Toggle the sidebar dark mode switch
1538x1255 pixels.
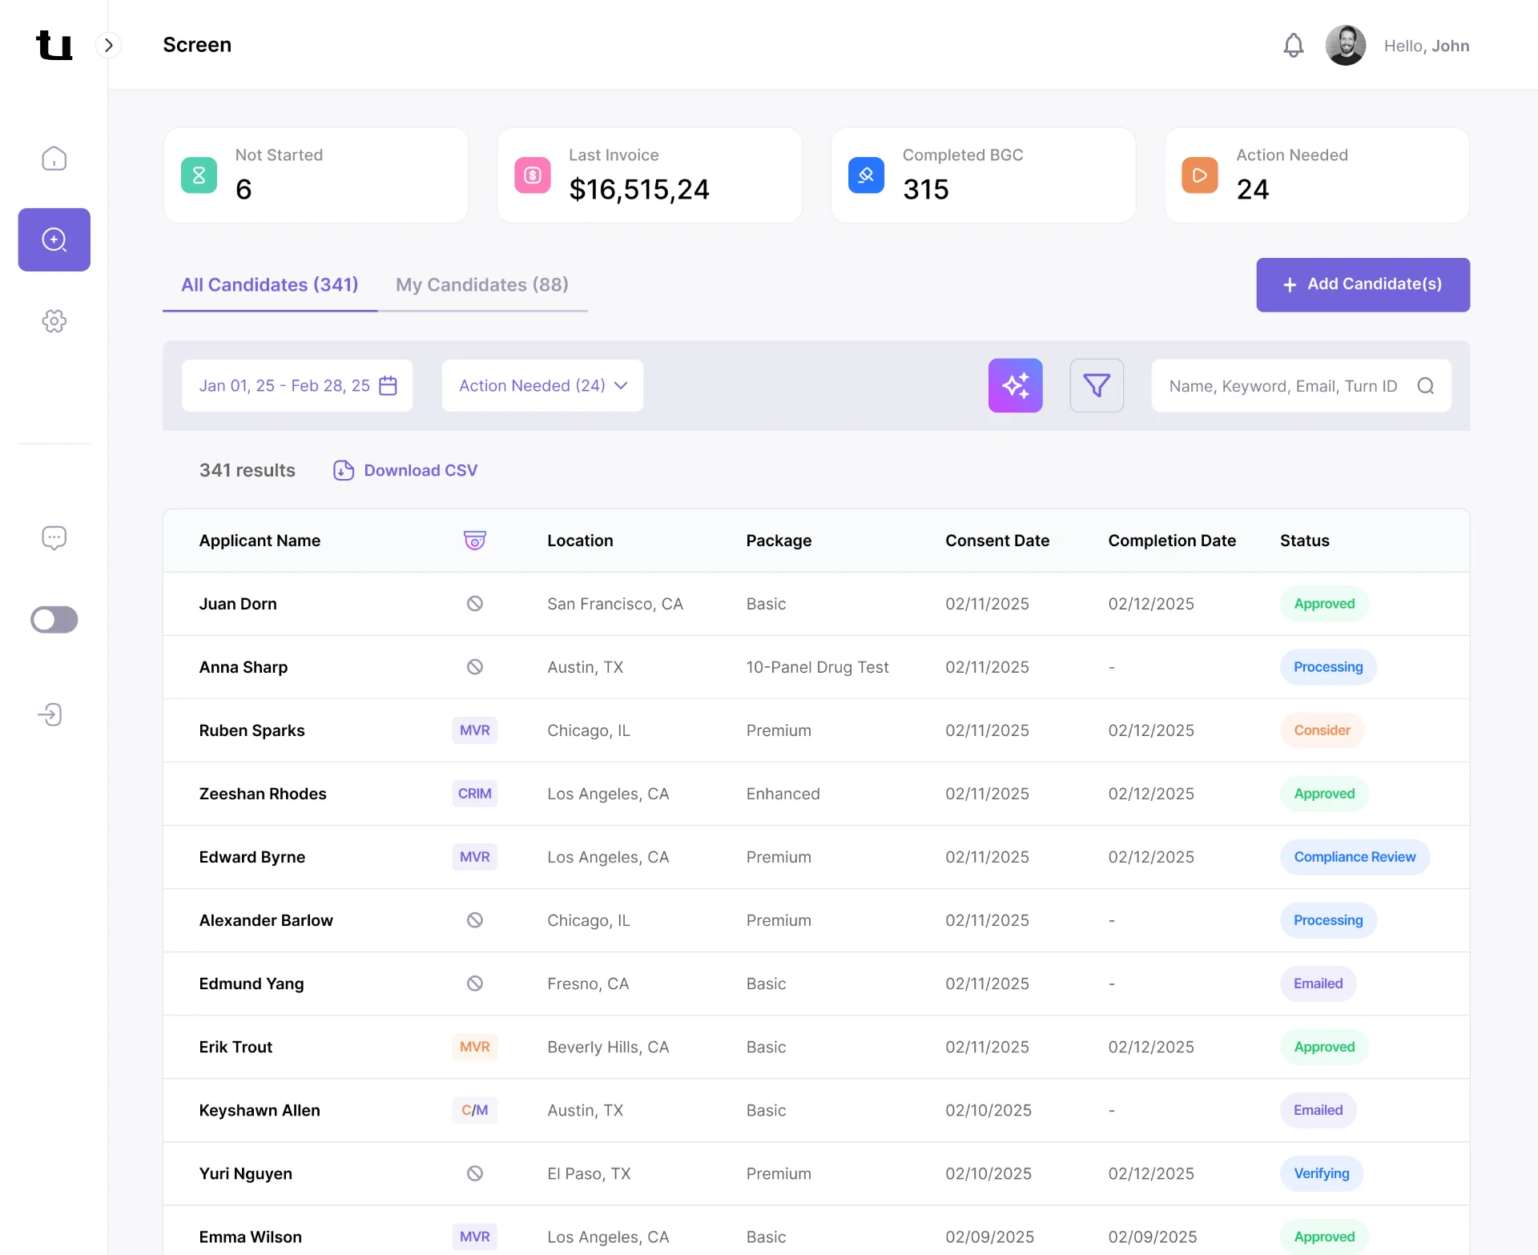[x=54, y=619]
